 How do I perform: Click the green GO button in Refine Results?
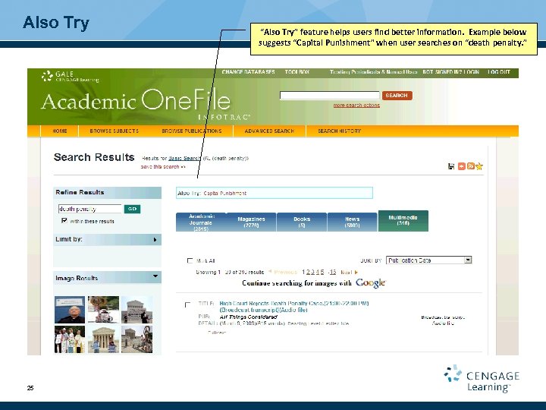(x=132, y=209)
